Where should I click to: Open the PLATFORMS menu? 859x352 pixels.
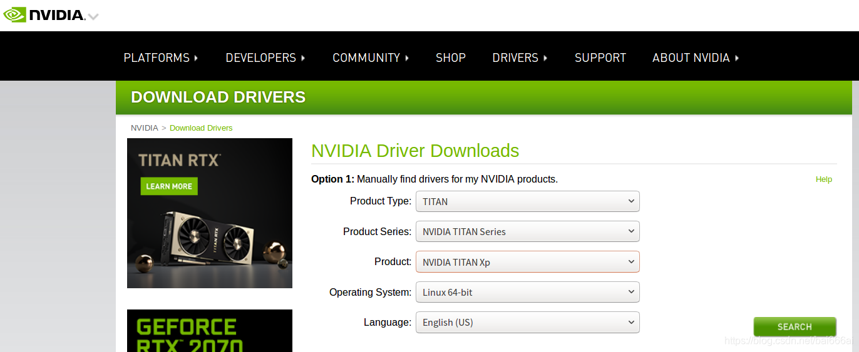[x=161, y=58]
